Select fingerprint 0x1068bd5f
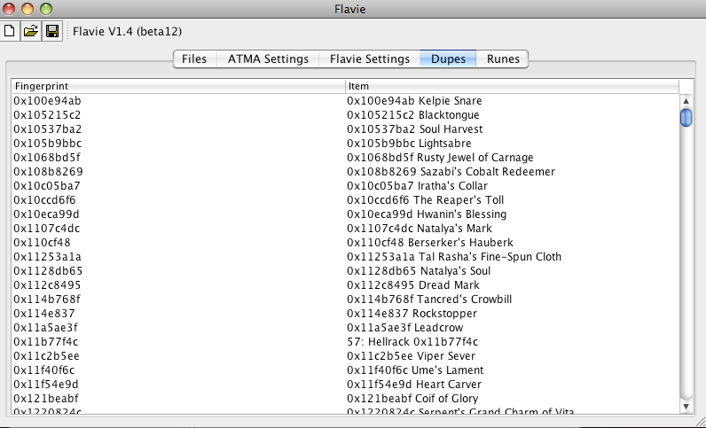Viewport: 706px width, 428px height. [x=47, y=158]
